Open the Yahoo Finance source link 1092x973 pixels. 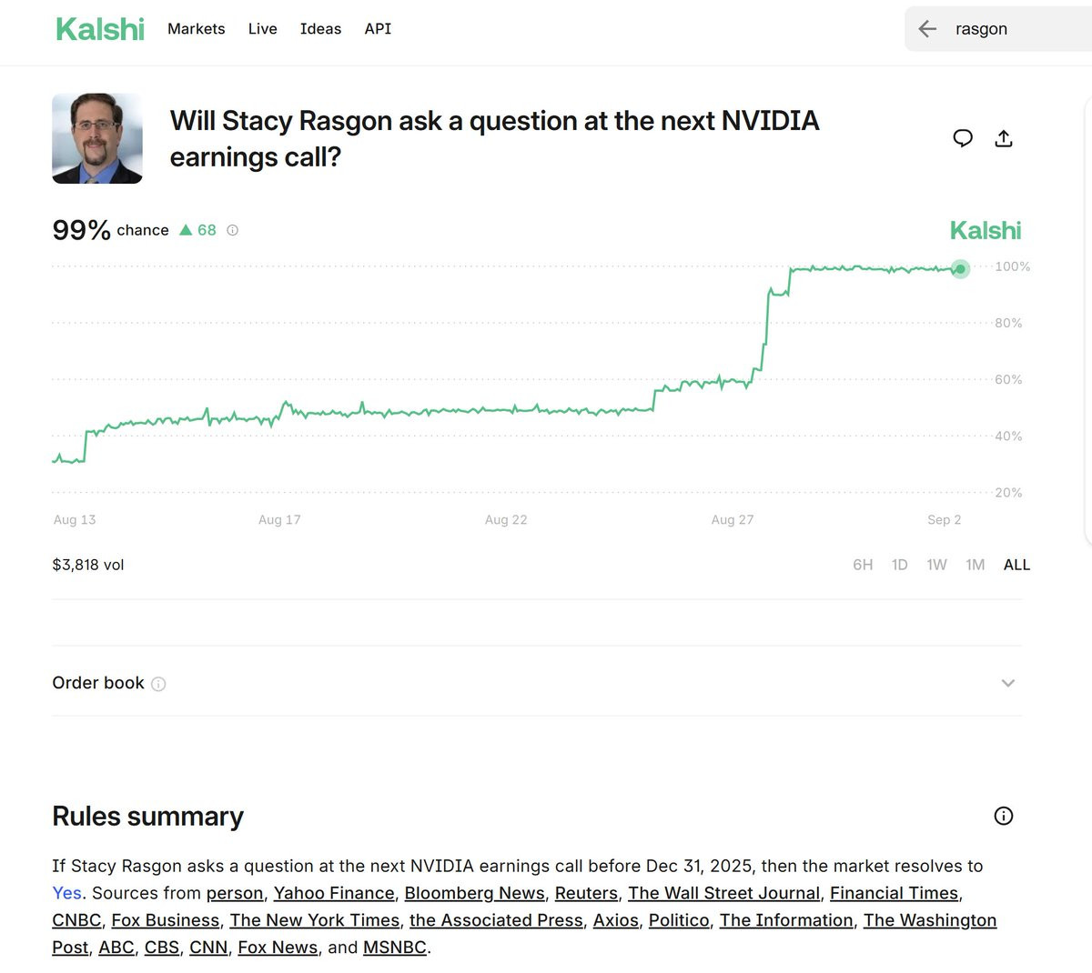(x=334, y=894)
